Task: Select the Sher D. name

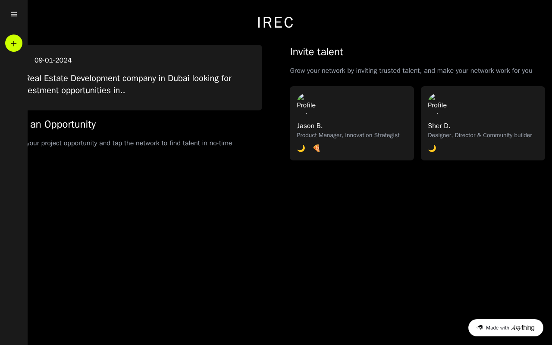Action: click(439, 126)
